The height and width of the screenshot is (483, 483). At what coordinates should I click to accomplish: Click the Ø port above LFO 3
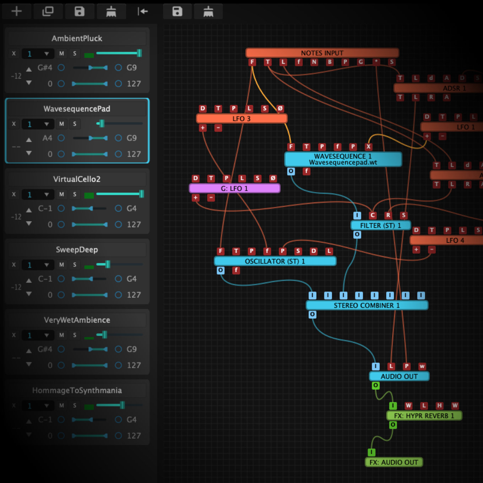[280, 108]
